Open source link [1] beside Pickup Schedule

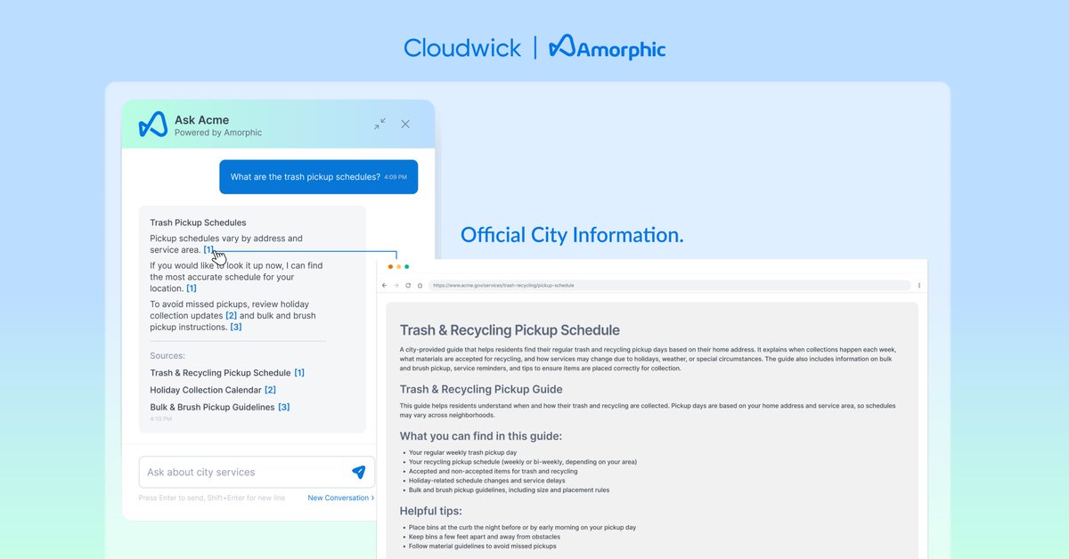click(299, 373)
